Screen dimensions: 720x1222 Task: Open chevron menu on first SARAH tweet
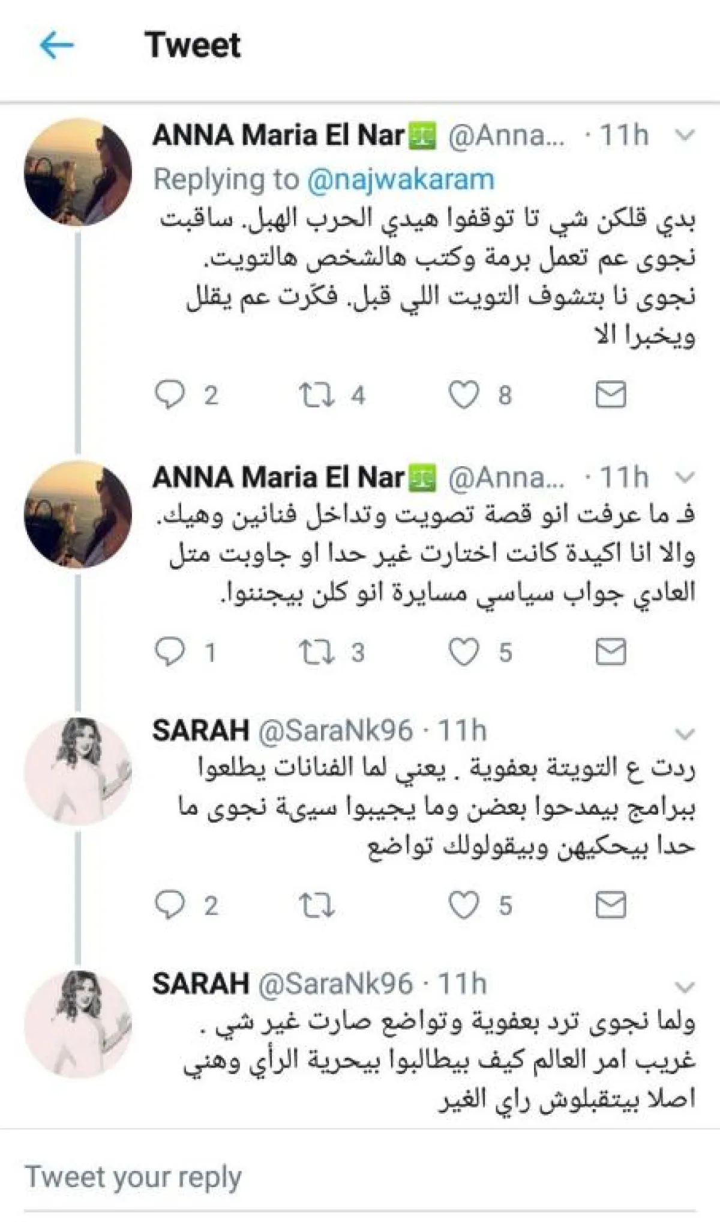coord(685,734)
